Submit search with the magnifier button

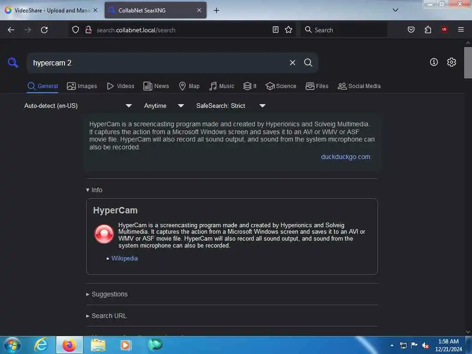pyautogui.click(x=308, y=63)
